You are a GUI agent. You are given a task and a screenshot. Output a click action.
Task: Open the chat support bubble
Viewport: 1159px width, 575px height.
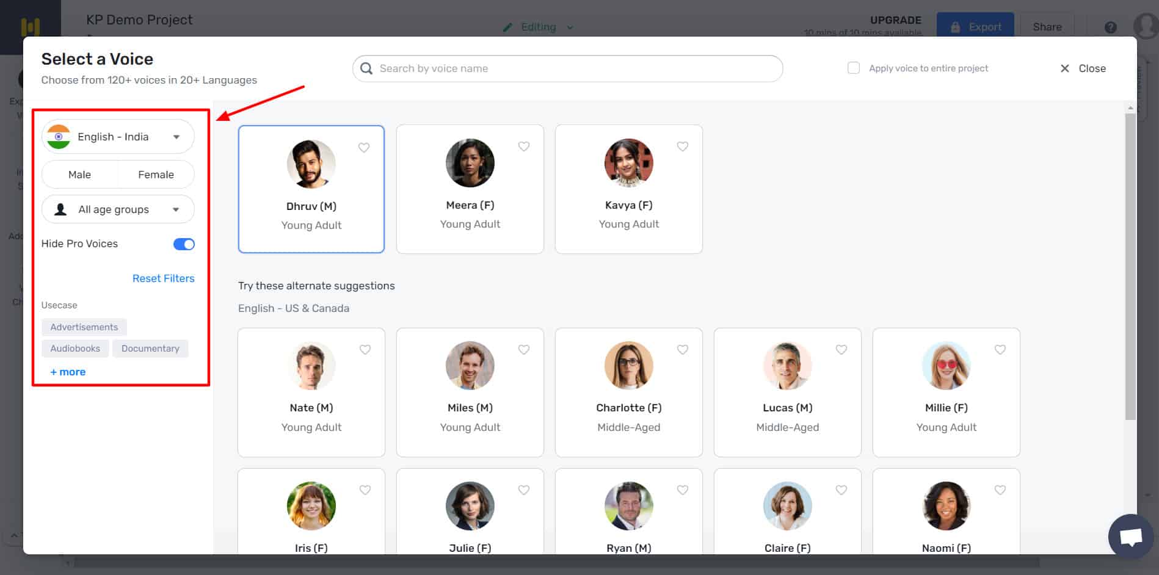(1131, 537)
